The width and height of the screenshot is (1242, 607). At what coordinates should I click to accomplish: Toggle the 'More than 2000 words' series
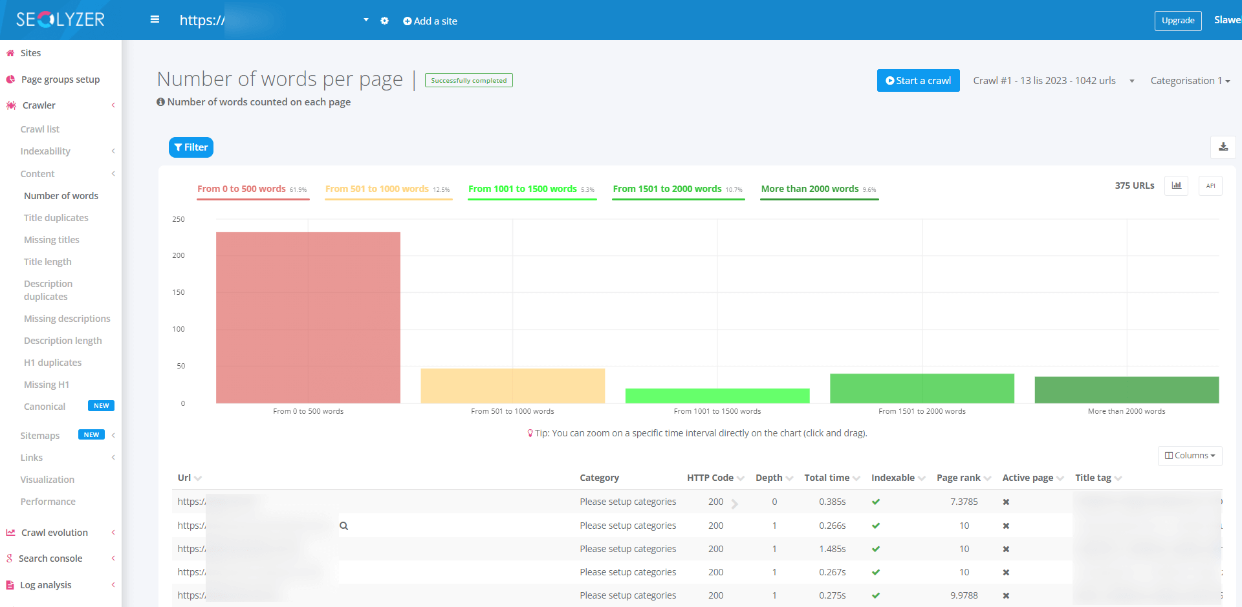[809, 189]
